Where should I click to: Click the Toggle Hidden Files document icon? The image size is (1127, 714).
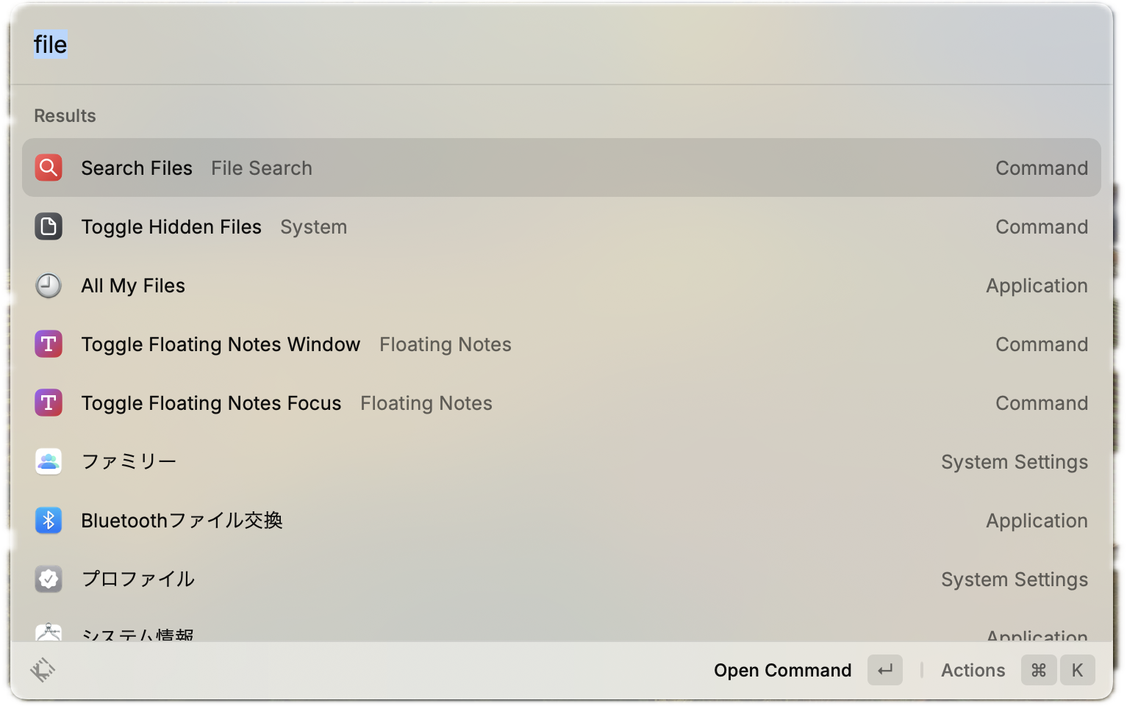[49, 226]
